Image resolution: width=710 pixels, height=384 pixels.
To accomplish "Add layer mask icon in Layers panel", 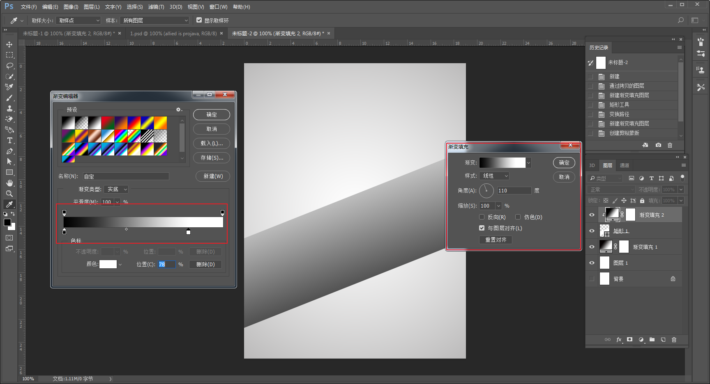I will (x=629, y=340).
